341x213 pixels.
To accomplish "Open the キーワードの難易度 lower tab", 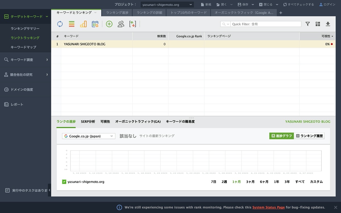I will (180, 122).
